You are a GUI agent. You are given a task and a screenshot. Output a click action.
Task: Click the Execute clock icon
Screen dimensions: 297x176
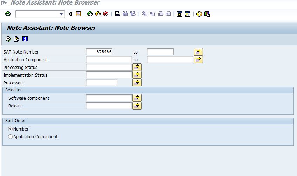pos(8,39)
